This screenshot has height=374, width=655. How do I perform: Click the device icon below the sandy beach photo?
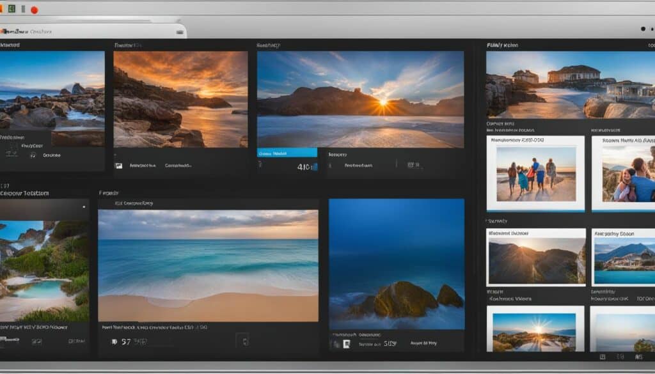click(242, 341)
